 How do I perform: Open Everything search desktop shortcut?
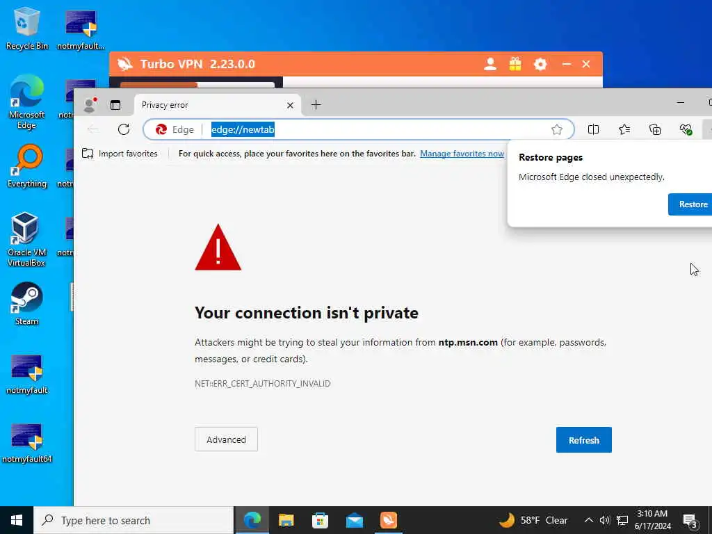click(x=27, y=165)
